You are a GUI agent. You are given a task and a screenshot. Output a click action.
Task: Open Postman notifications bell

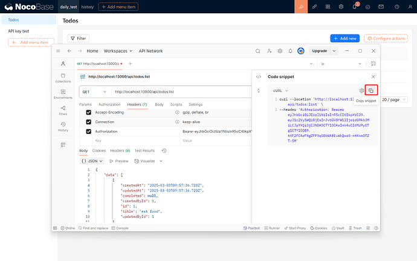point(291,51)
